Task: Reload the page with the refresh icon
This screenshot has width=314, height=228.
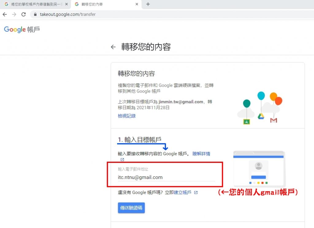Action: click(x=24, y=14)
